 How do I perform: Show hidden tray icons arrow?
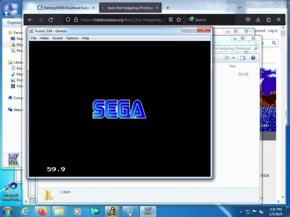pyautogui.click(x=241, y=212)
